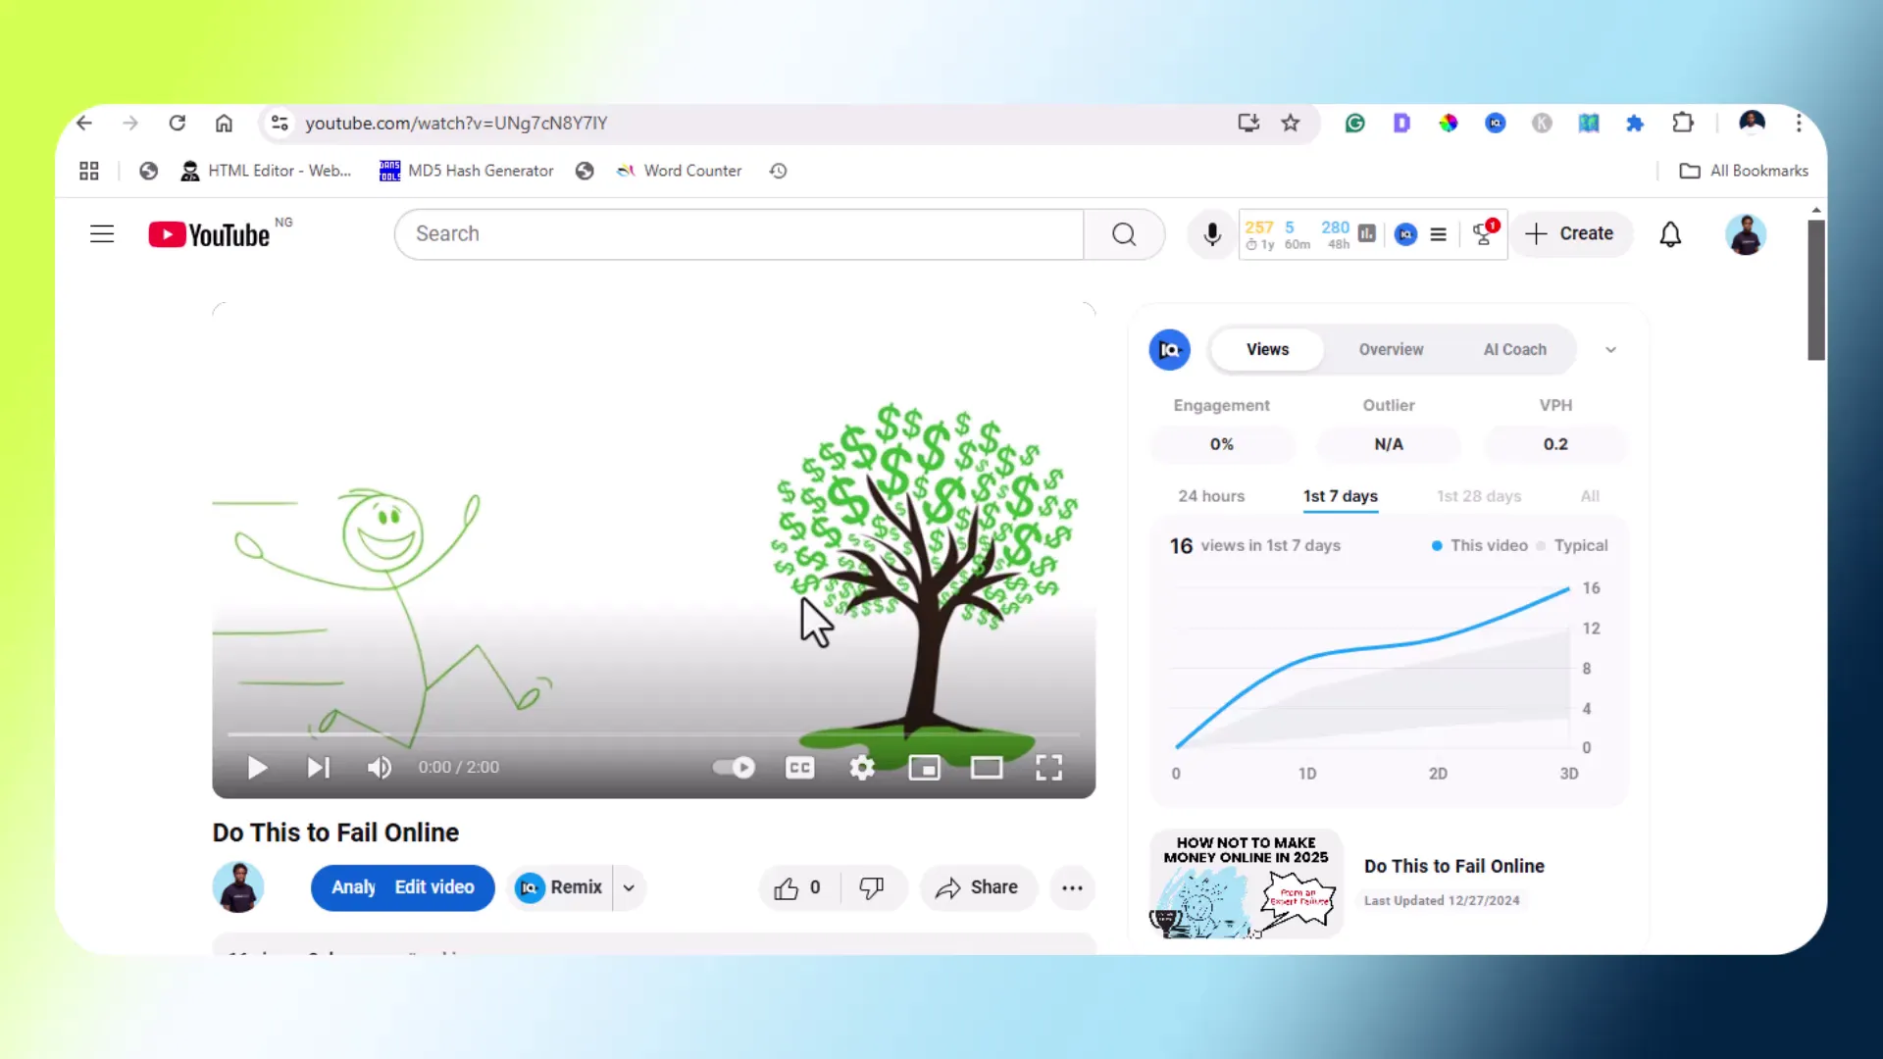The image size is (1883, 1059).
Task: Click the Outlier N/A value
Action: 1389,445
